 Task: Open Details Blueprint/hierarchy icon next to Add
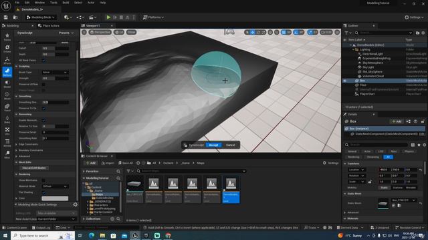pyautogui.click(x=409, y=121)
